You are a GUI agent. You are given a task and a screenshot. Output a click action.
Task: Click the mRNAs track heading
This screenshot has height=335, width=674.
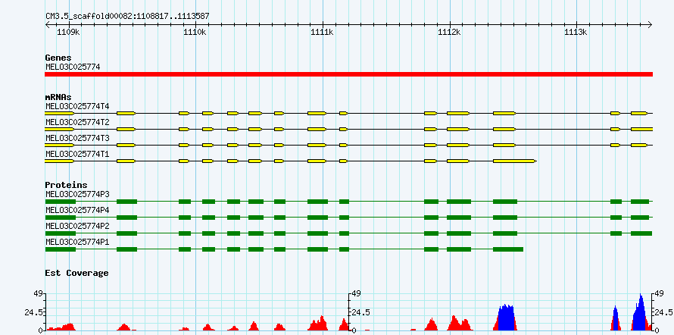pos(58,97)
